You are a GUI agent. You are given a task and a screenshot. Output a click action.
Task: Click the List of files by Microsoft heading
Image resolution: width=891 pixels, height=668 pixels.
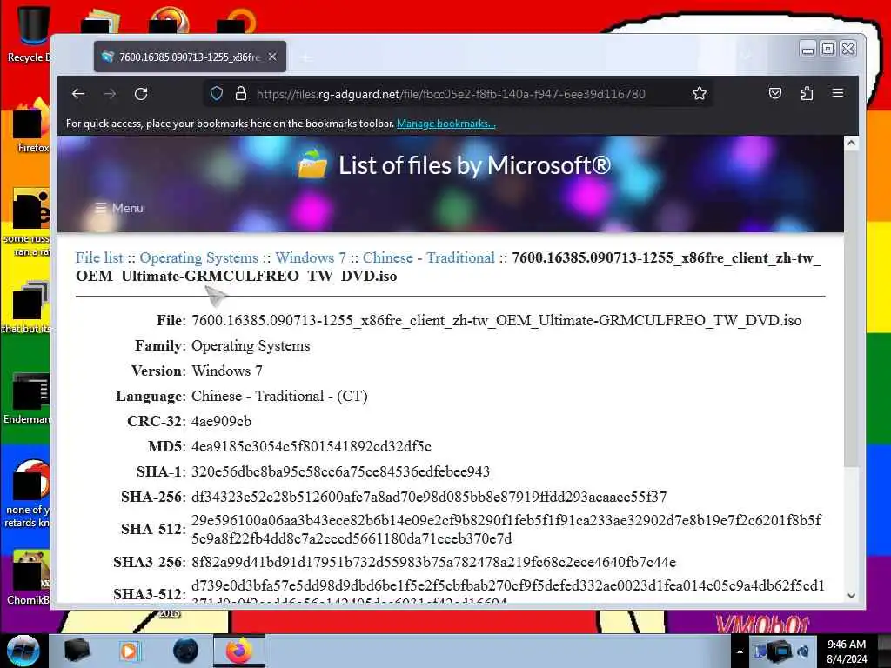475,165
